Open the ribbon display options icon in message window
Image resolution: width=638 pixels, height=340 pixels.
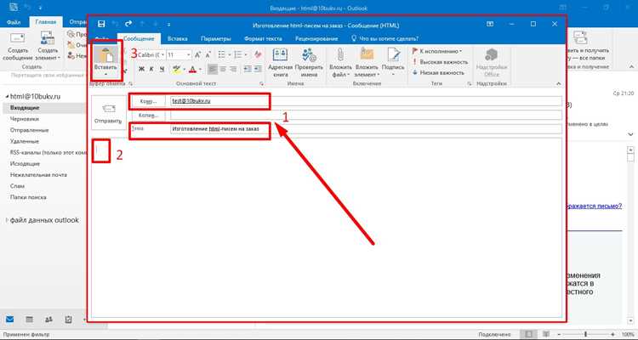(x=490, y=25)
